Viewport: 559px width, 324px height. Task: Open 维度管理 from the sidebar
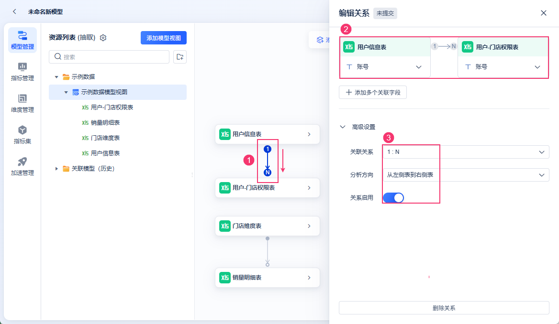[x=22, y=103]
